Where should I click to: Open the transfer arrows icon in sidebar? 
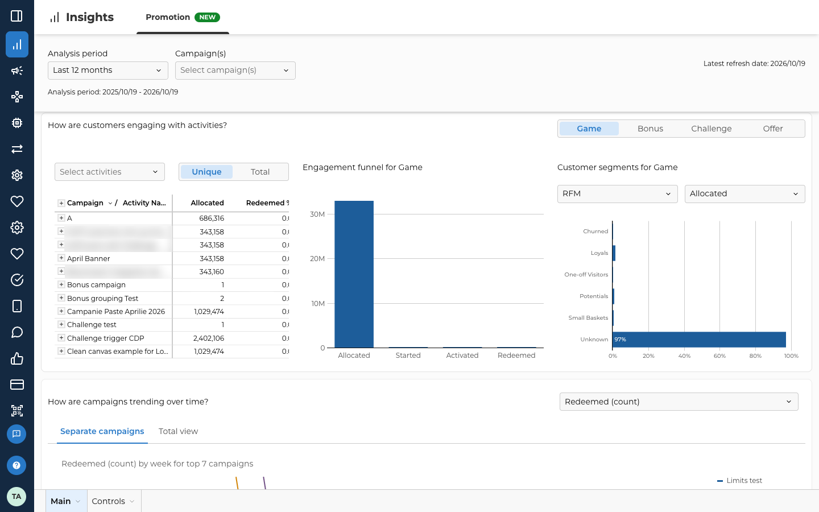pyautogui.click(x=17, y=149)
